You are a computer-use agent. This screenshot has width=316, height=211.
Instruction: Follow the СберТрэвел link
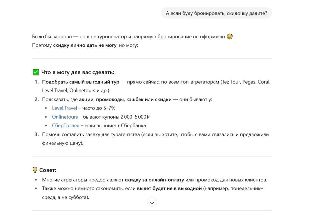(66, 126)
